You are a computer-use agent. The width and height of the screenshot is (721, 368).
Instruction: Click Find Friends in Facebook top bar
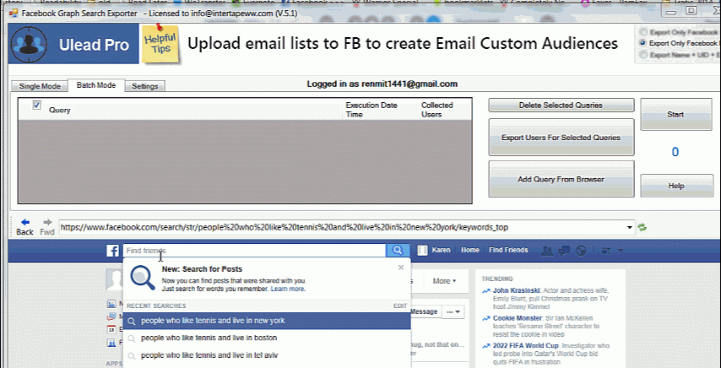coord(508,251)
